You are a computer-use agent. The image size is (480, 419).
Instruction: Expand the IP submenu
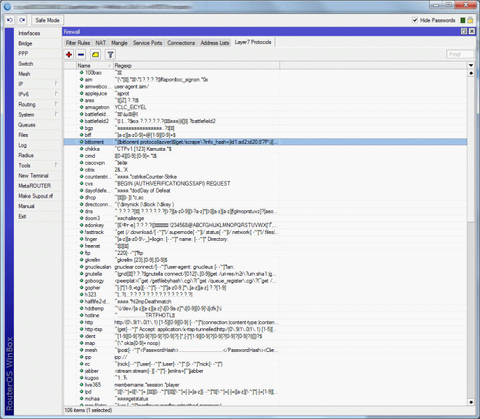[56, 84]
